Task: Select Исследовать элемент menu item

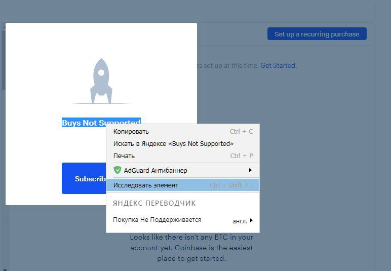Action: [183, 185]
